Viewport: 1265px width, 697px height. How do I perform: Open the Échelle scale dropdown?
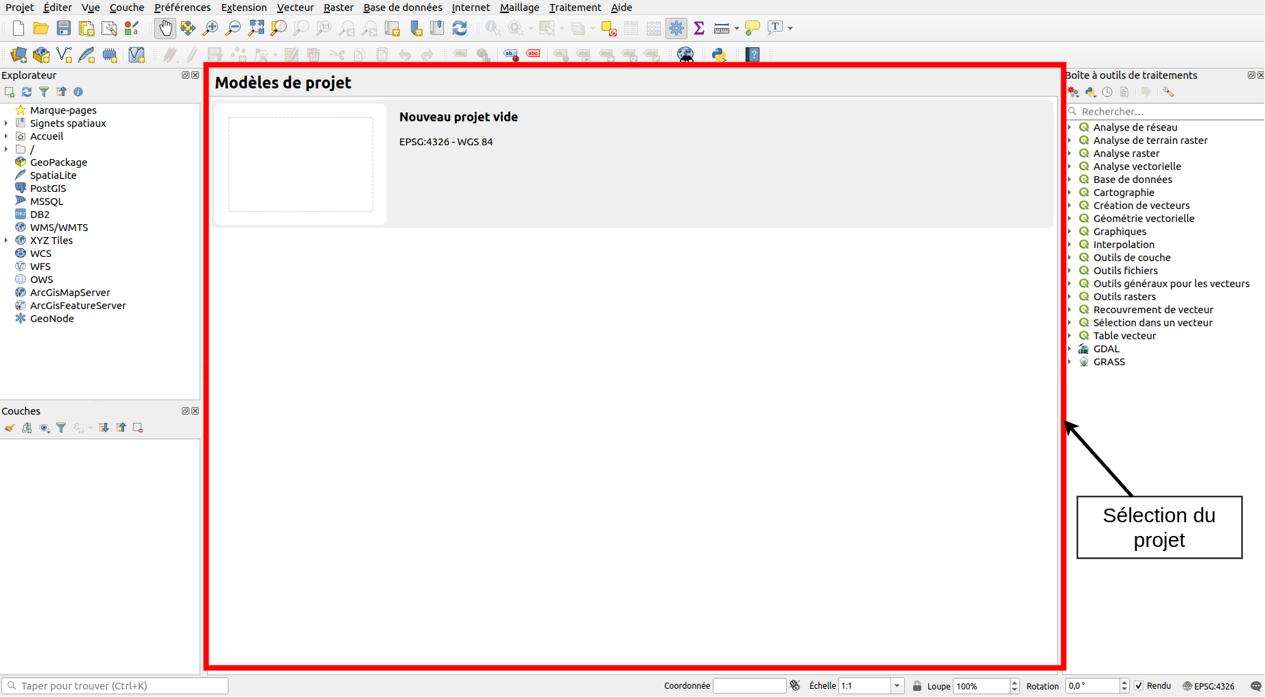(897, 686)
